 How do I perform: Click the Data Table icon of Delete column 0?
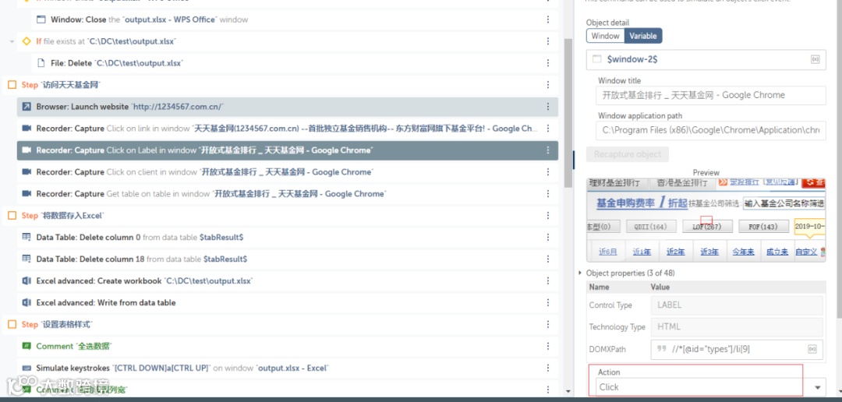[27, 238]
